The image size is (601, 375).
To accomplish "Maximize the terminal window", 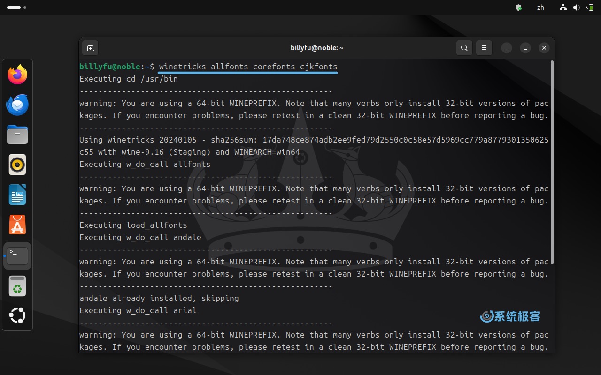I will (x=525, y=48).
